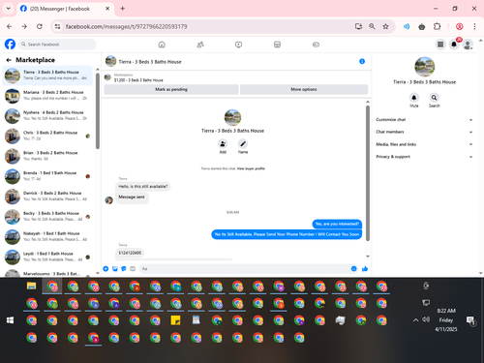The height and width of the screenshot is (363, 484).
Task: Reload the page in Chrome
Action: [40, 26]
